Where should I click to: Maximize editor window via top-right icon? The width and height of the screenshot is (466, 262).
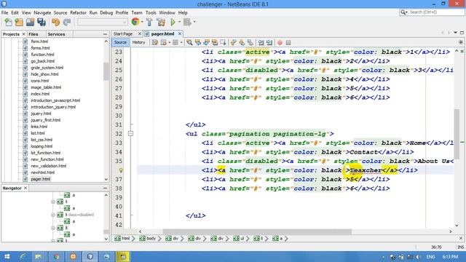point(462,33)
